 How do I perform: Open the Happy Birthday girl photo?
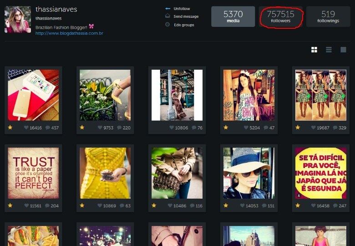click(248, 95)
